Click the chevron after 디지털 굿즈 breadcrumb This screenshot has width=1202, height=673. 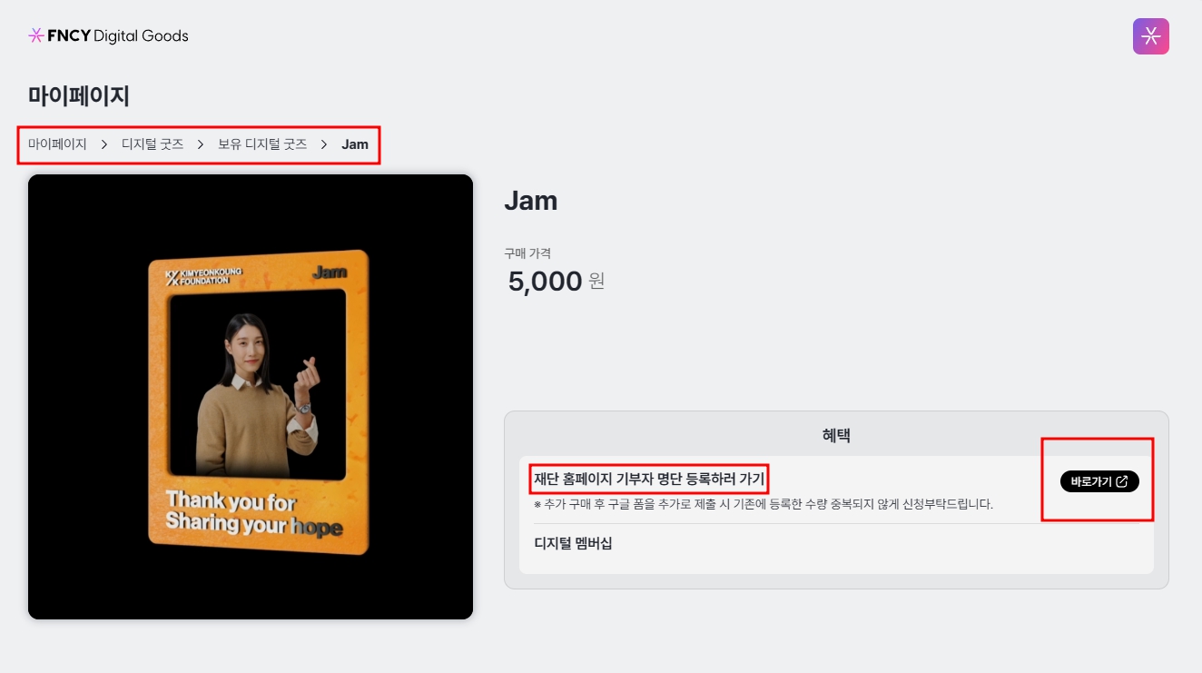pos(201,144)
